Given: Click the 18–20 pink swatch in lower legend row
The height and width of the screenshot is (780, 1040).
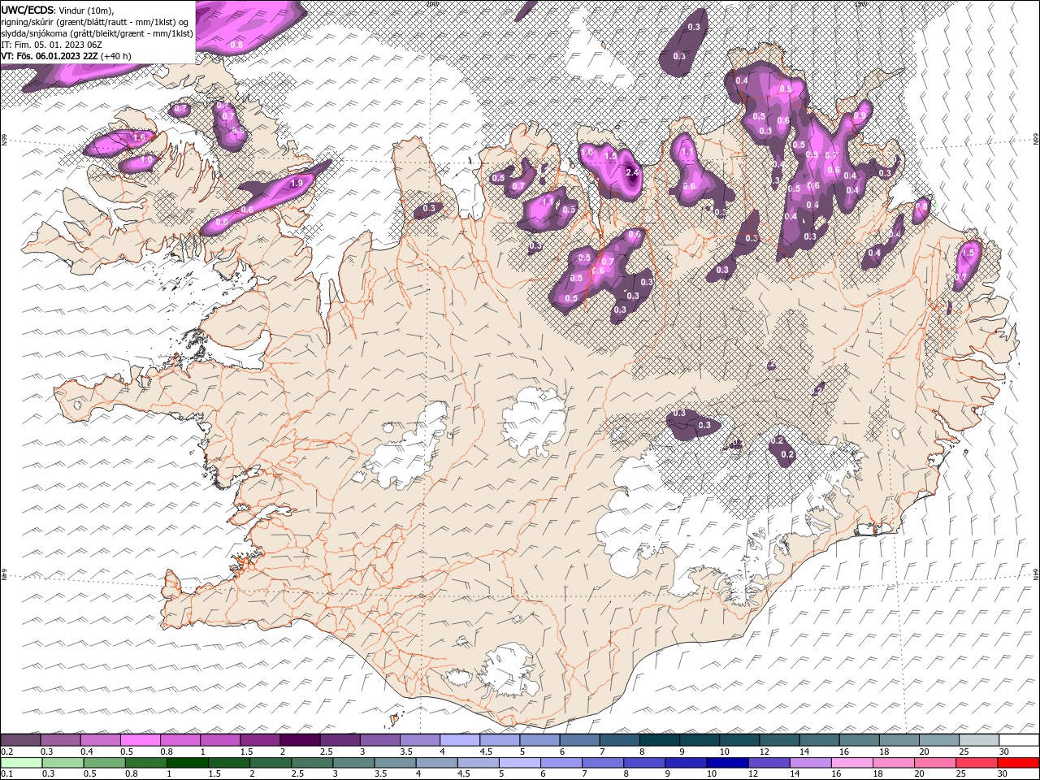Looking at the screenshot, I should (x=895, y=763).
